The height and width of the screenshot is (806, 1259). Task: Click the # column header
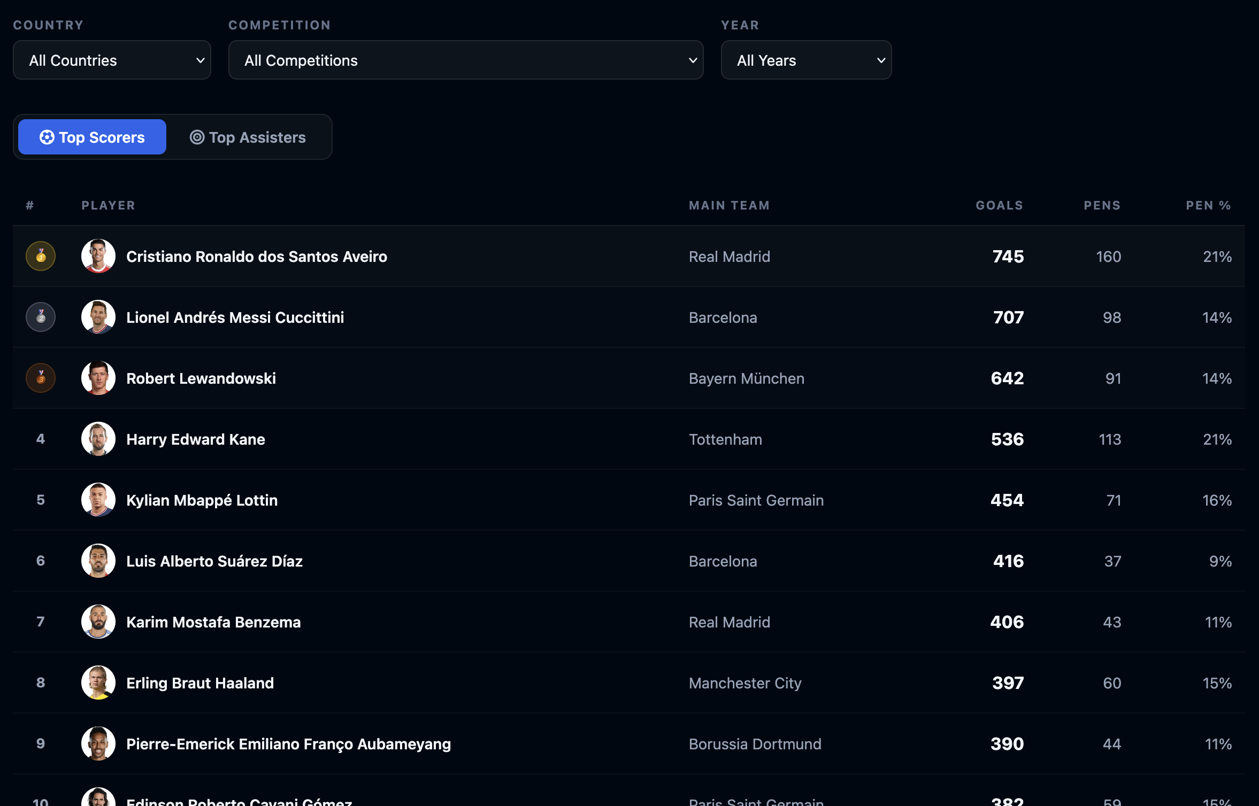pyautogui.click(x=30, y=205)
